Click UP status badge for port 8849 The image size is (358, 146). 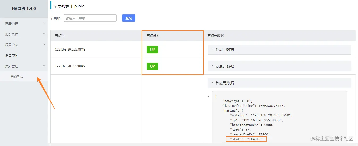152,66
